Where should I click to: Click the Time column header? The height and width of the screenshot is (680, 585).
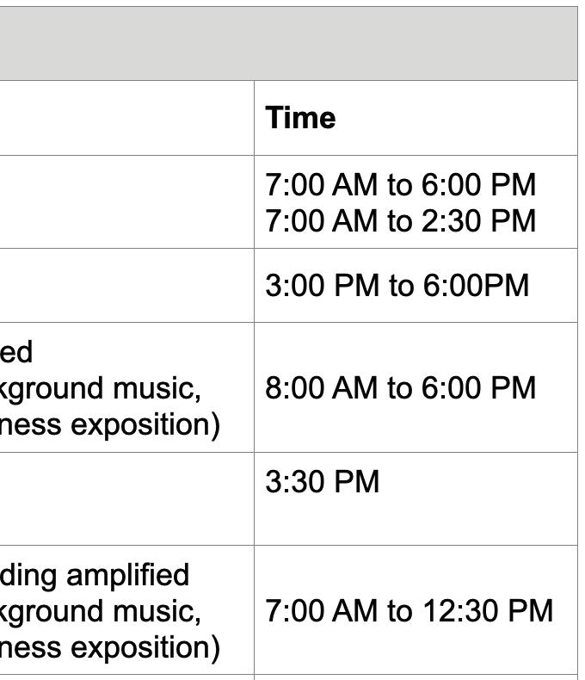click(x=300, y=118)
